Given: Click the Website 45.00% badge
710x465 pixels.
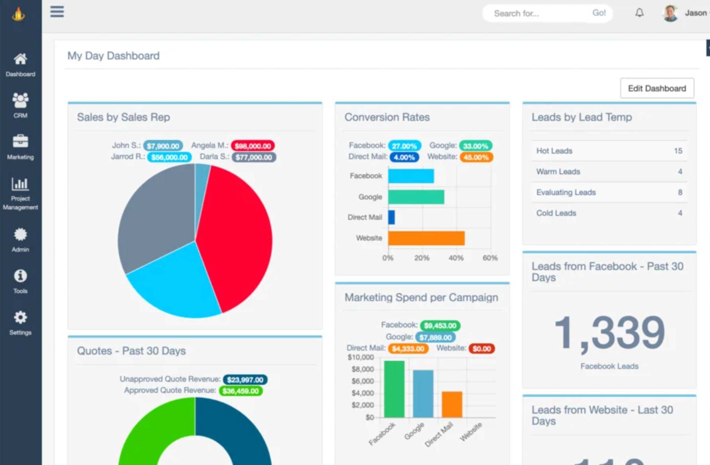Looking at the screenshot, I should pyautogui.click(x=476, y=157).
